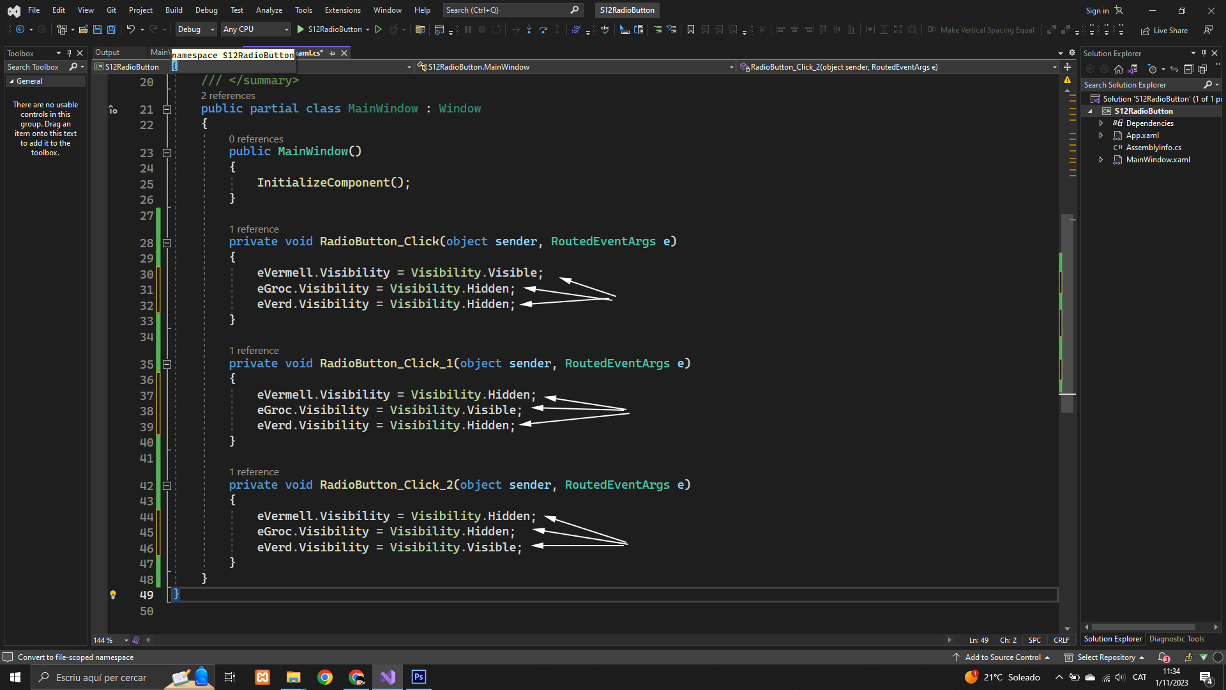Click the Solution Explorer Home icon
This screenshot has width=1226, height=690.
pyautogui.click(x=1118, y=69)
